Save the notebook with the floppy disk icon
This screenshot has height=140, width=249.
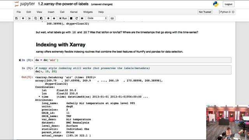(x=16, y=18)
